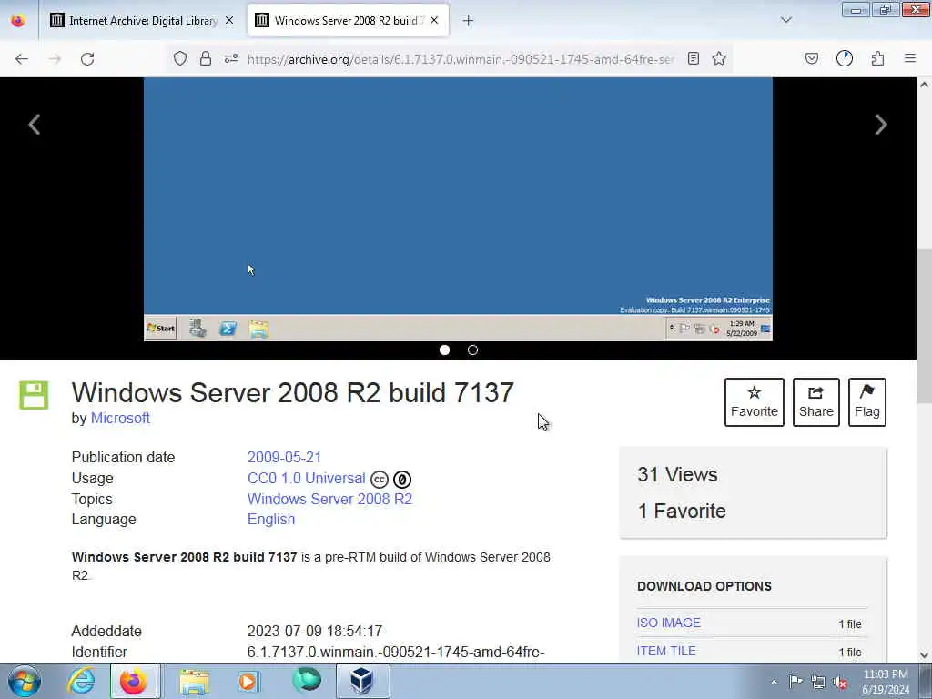Click the 31 Views statistic
Viewport: 932px width, 699px height.
tap(677, 474)
